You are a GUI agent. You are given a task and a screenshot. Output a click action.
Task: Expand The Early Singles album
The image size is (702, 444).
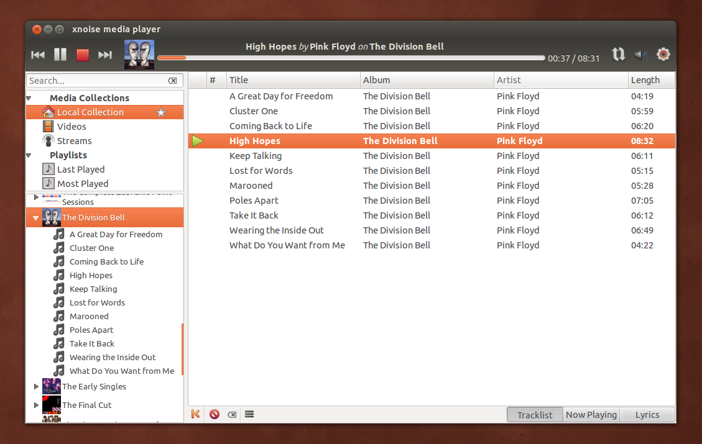click(x=36, y=386)
